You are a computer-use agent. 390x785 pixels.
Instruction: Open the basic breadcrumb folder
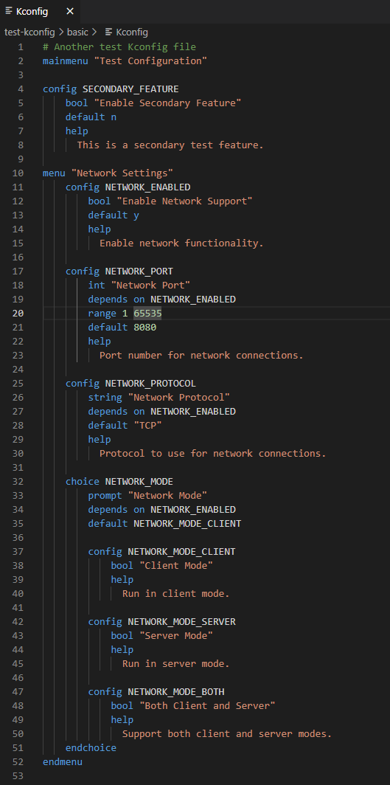pos(77,32)
